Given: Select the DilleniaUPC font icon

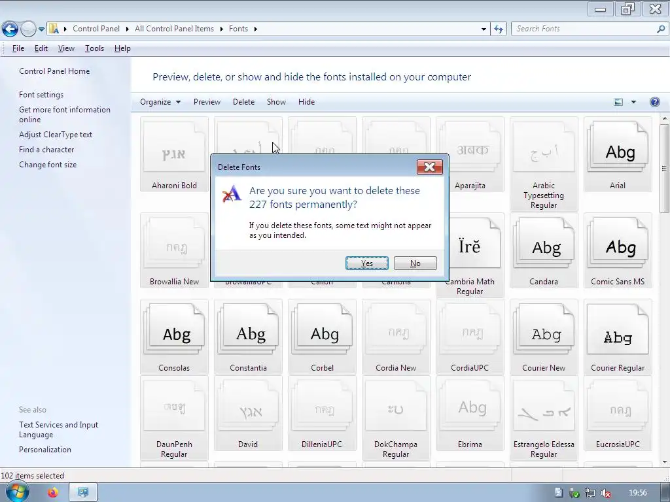Looking at the screenshot, I should tap(322, 413).
